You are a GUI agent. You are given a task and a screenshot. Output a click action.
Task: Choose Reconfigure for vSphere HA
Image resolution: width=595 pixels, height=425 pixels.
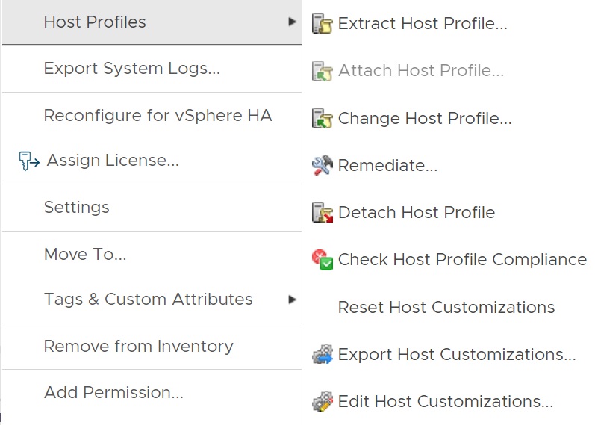click(158, 116)
